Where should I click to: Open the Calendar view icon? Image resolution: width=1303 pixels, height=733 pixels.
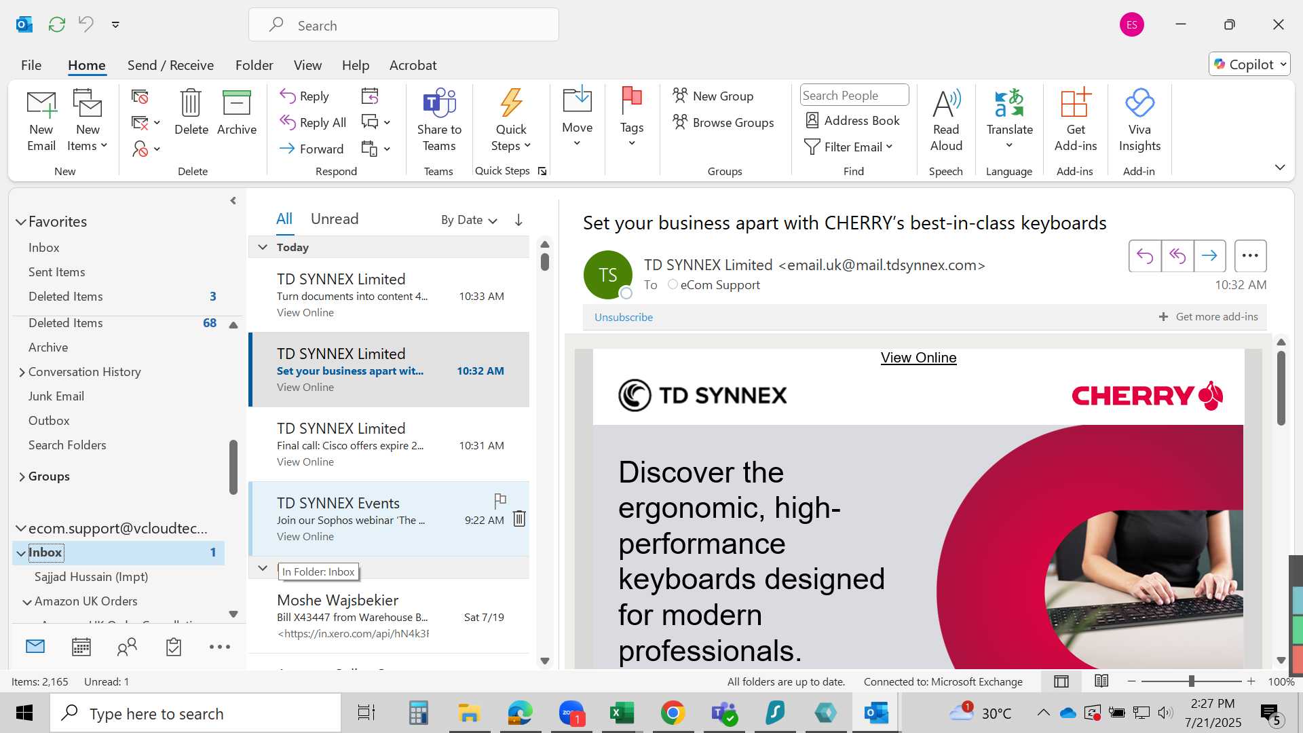(x=81, y=647)
